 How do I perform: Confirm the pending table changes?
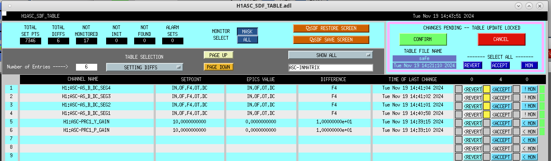[x=423, y=39]
